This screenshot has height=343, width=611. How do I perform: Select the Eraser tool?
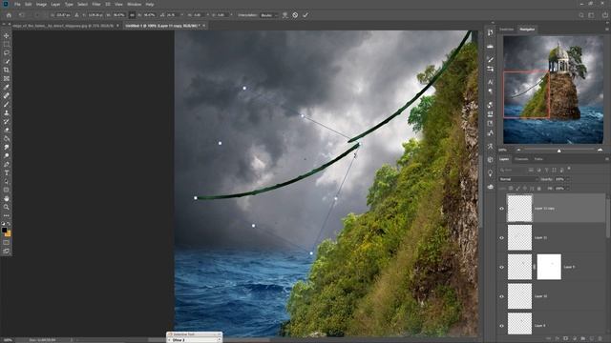click(x=7, y=130)
